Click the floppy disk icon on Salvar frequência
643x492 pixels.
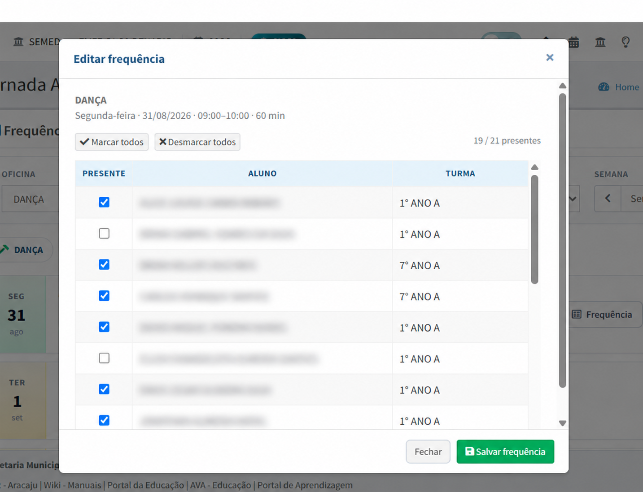click(469, 451)
